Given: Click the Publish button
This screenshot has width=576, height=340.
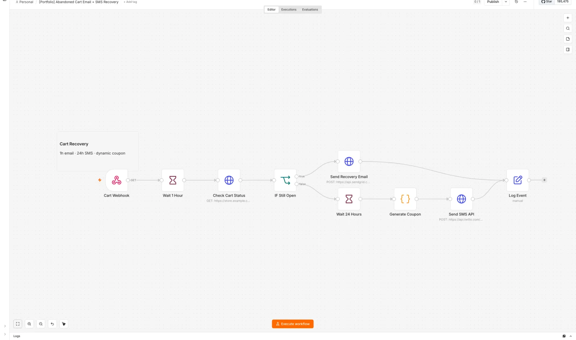Looking at the screenshot, I should point(493,2).
